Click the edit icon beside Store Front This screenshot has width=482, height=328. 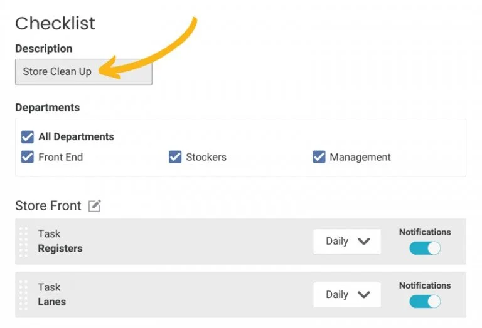coord(95,206)
